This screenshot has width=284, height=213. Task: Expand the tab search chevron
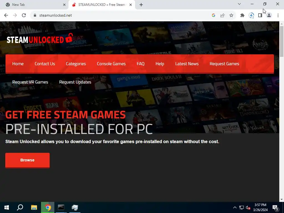point(239,4)
